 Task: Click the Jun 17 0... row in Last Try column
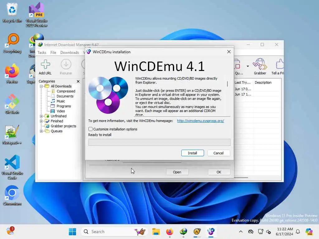tap(243, 89)
